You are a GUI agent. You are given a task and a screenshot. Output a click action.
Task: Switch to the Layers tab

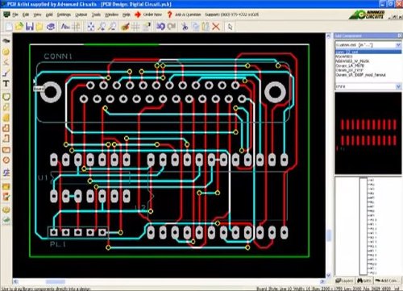click(x=344, y=281)
